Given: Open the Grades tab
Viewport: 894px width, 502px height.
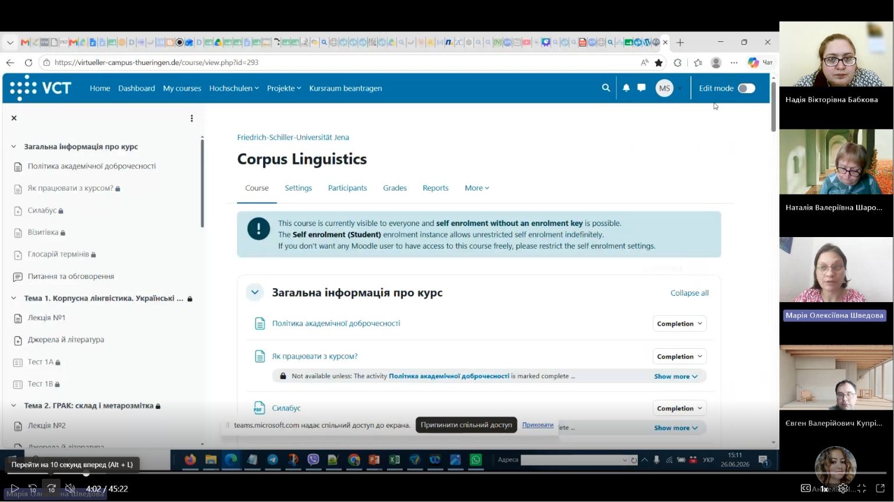Looking at the screenshot, I should coord(395,188).
